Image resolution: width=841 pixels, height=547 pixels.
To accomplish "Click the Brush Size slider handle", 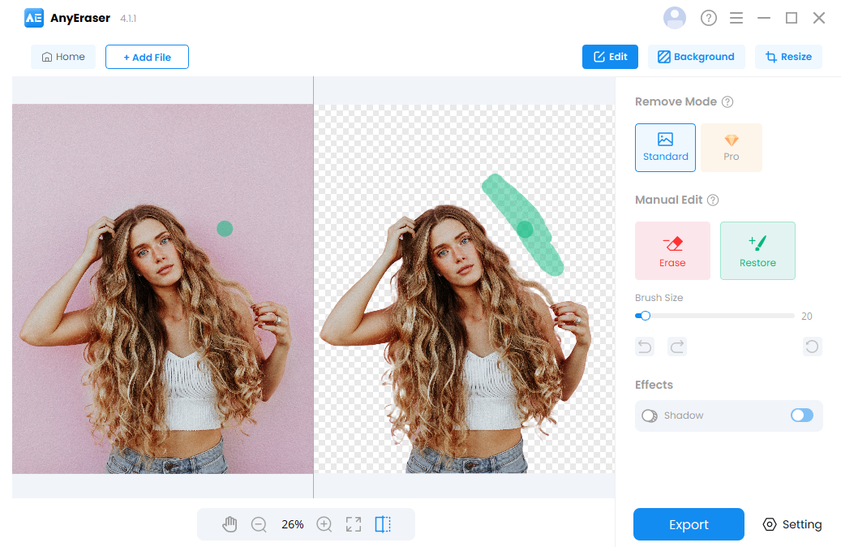I will coord(646,316).
